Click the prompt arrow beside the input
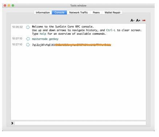The height and width of the screenshot is (137, 159). [x=12, y=123]
